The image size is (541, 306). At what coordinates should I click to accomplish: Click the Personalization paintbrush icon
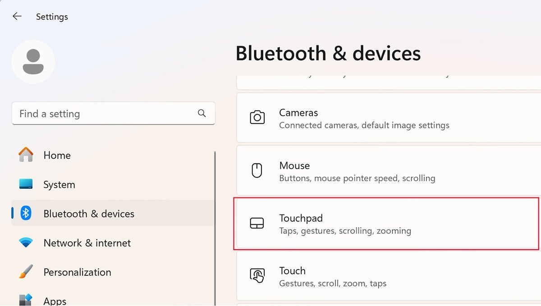click(x=26, y=272)
